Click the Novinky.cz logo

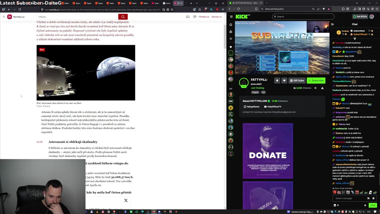click(16, 17)
